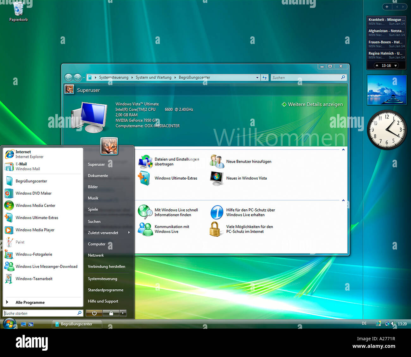This screenshot has height=357, width=411.
Task: Open Dateien und Einstellungen übertragen
Action: 169,162
